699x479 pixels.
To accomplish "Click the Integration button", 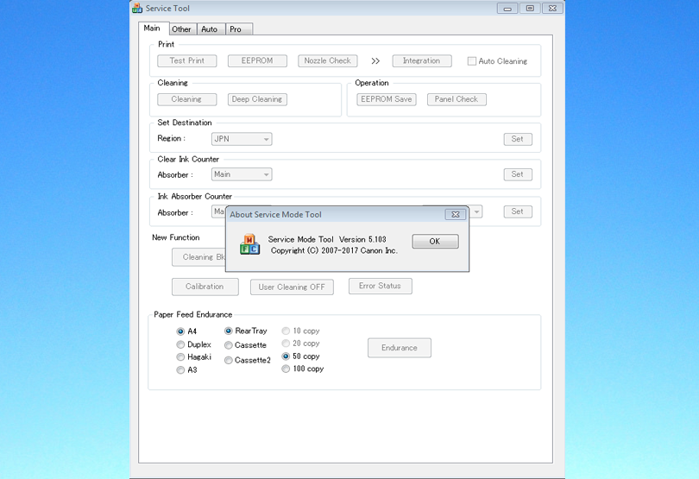I will (422, 60).
